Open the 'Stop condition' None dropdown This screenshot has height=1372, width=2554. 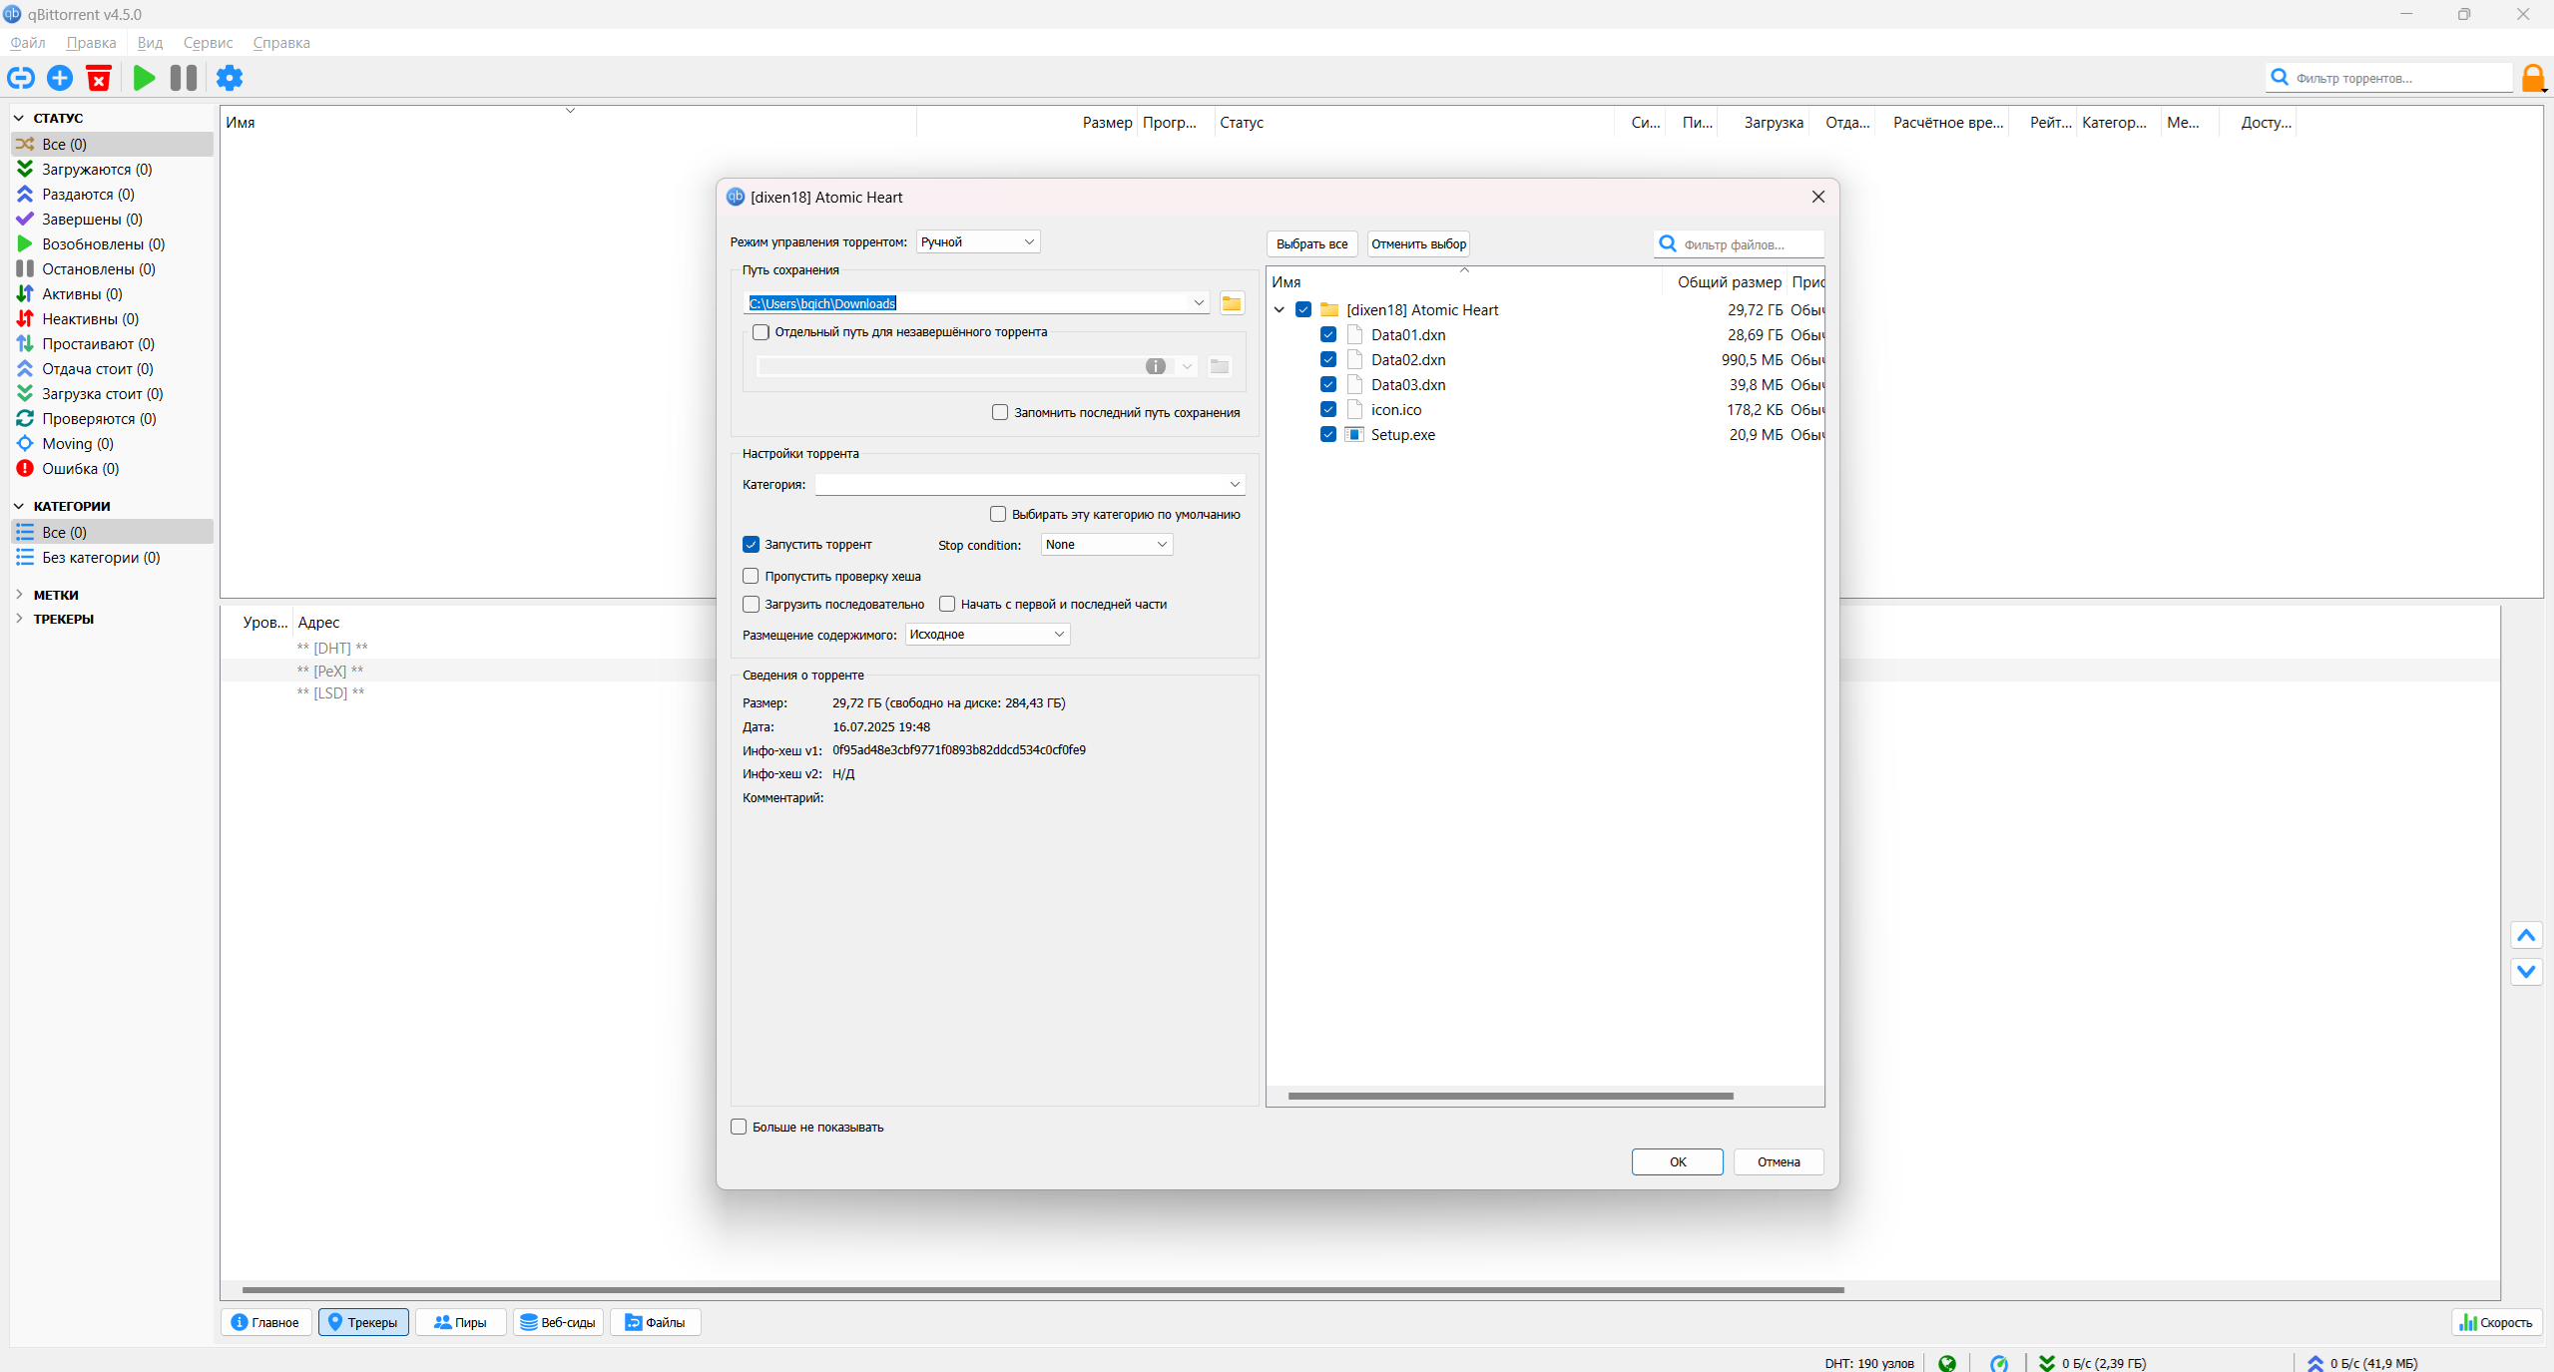(x=1106, y=545)
